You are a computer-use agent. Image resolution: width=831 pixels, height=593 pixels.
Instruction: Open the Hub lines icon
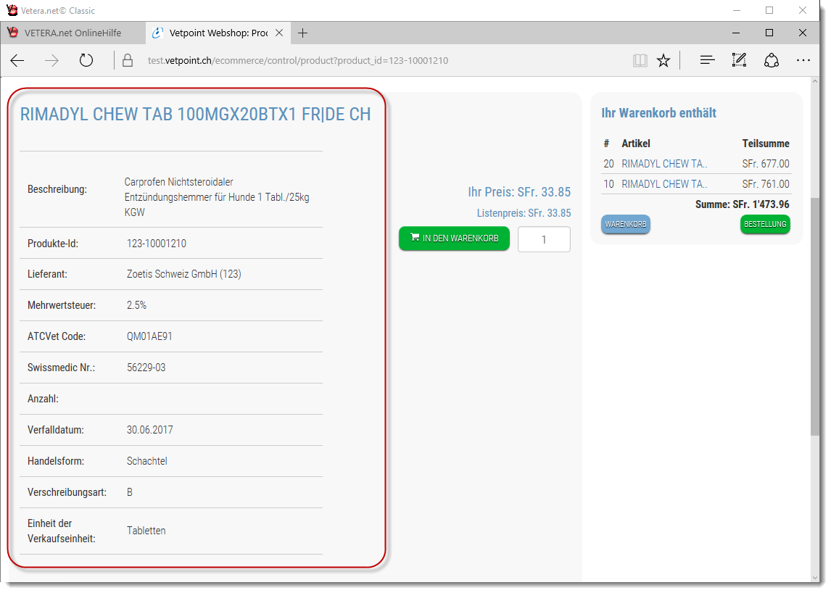click(708, 61)
